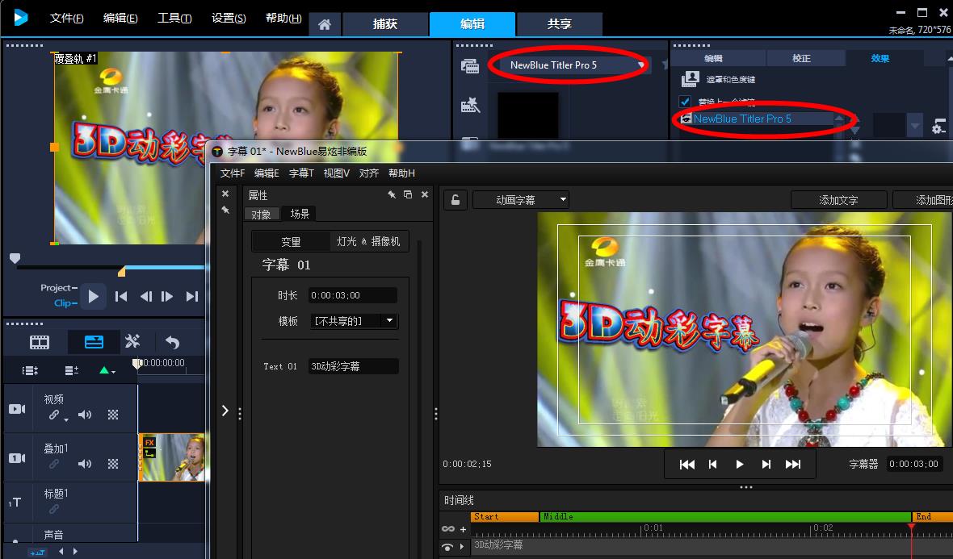Go to start in VideoStudio preview
Viewport: 953px width, 559px height.
click(121, 296)
